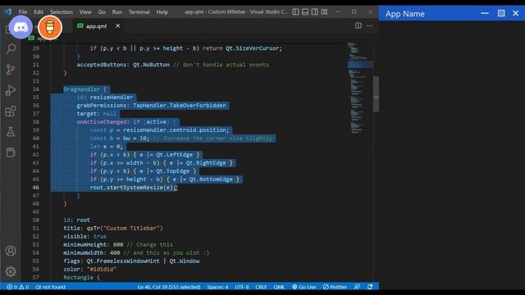The width and height of the screenshot is (525, 295).
Task: Click the VS Code logo in title bar
Action: coord(8,11)
